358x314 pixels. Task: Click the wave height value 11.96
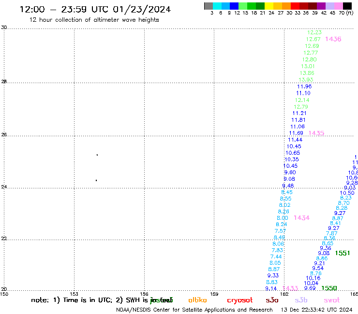click(304, 86)
